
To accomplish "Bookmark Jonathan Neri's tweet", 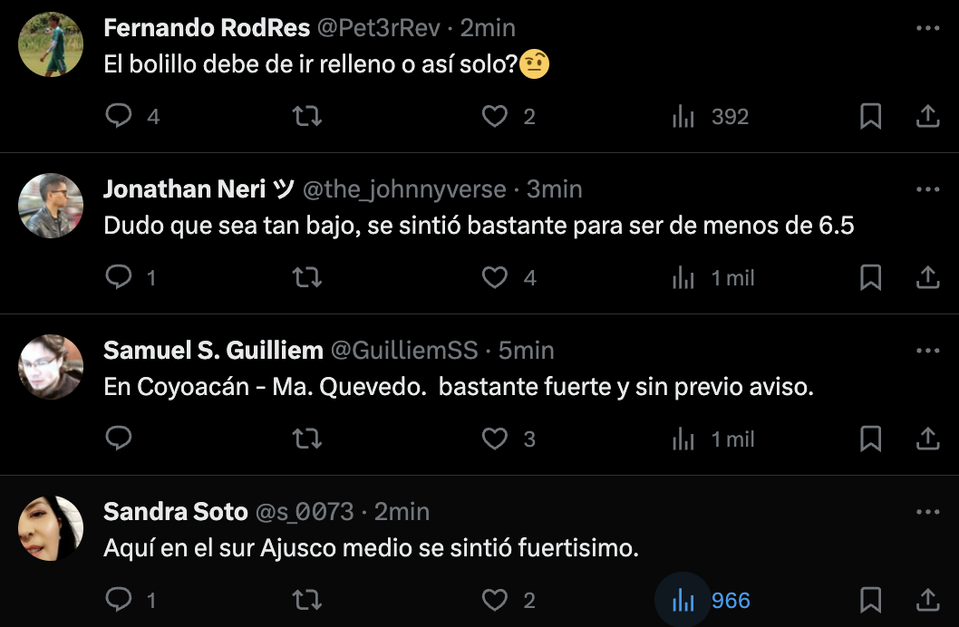I will click(870, 278).
